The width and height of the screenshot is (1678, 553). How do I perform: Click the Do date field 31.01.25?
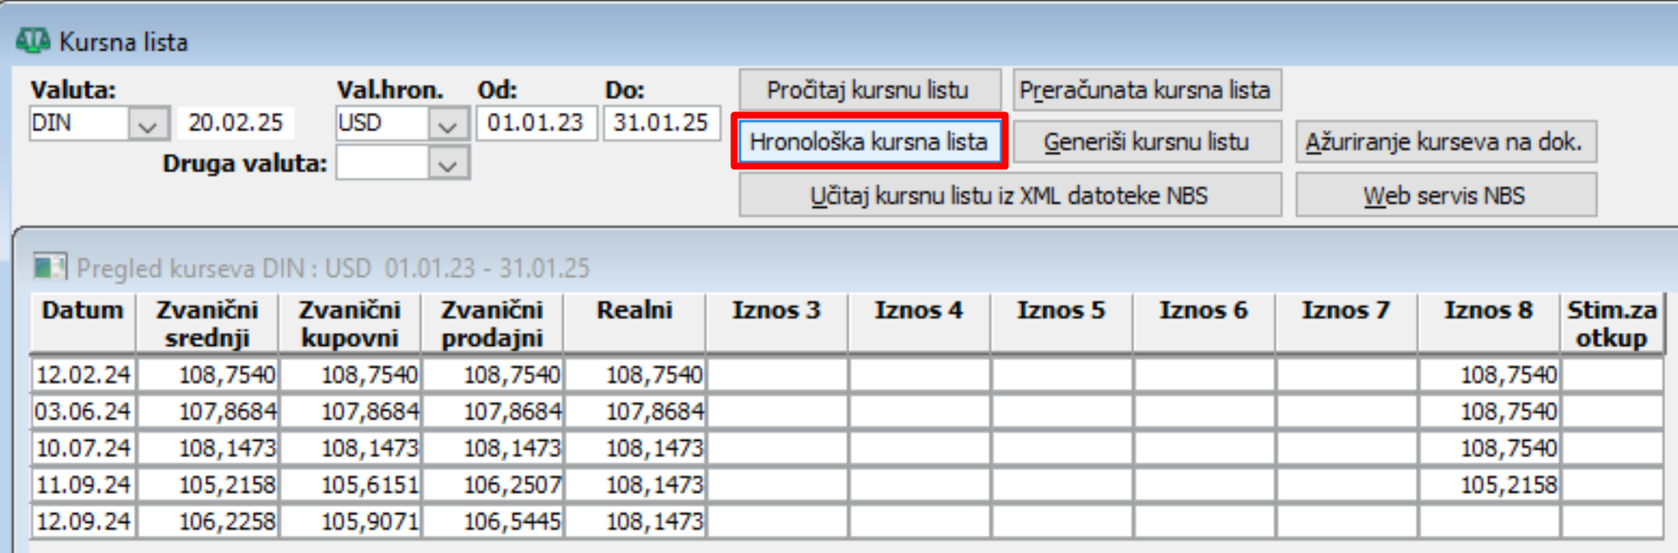(x=661, y=123)
